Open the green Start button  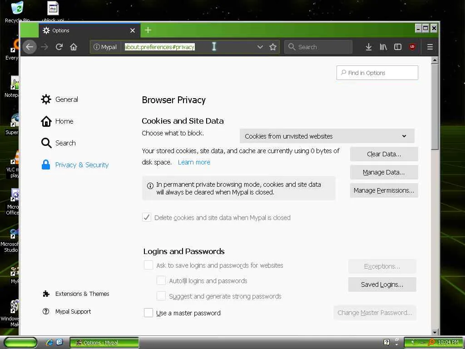pos(21,343)
